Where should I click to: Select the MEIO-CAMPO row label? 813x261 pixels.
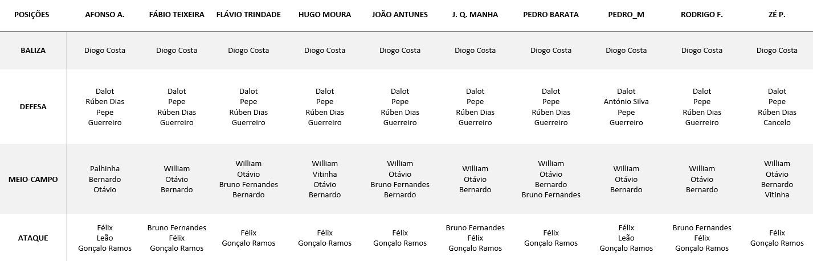tap(33, 179)
